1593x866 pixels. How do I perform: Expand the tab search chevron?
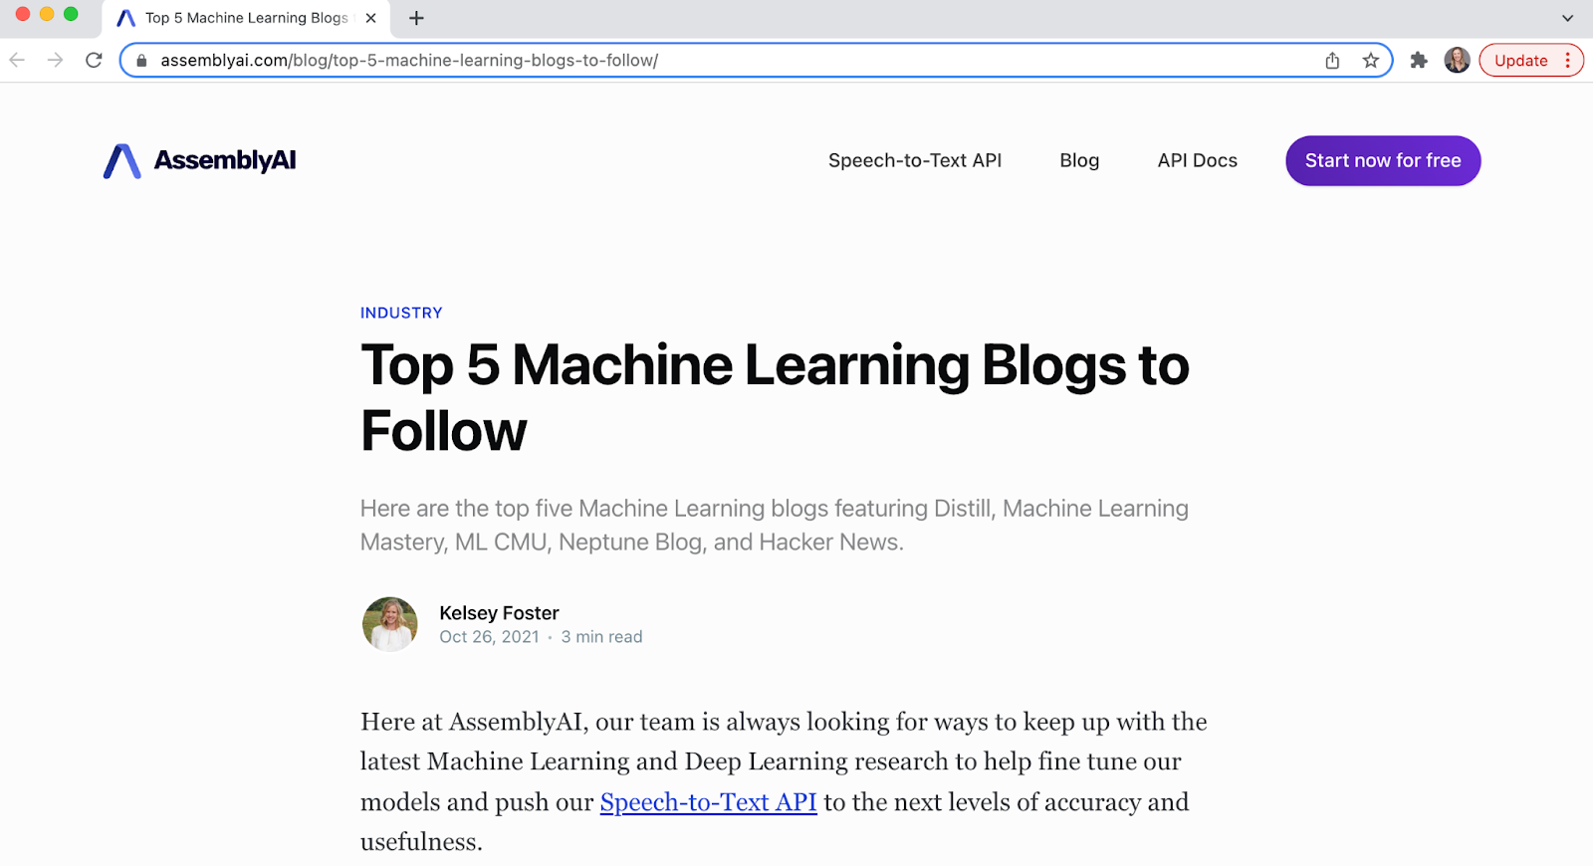click(x=1567, y=18)
